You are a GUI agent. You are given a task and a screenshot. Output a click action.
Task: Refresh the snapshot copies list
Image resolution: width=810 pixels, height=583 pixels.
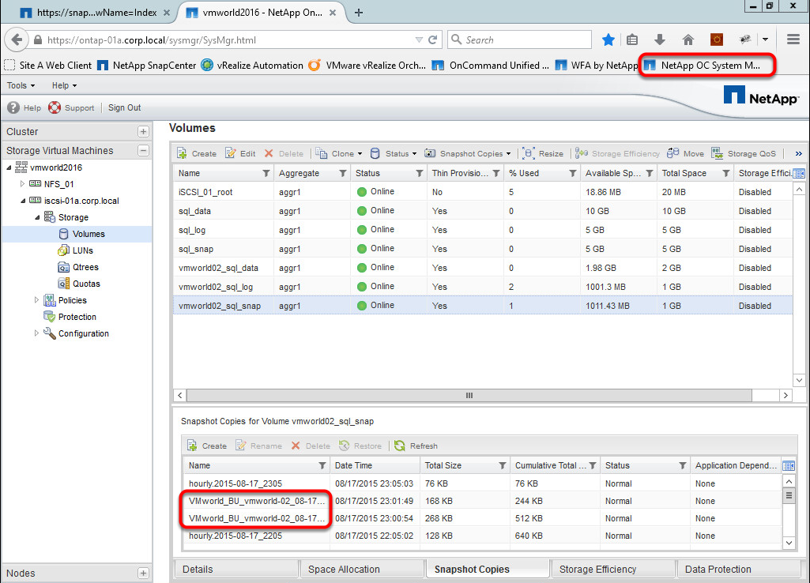(416, 446)
